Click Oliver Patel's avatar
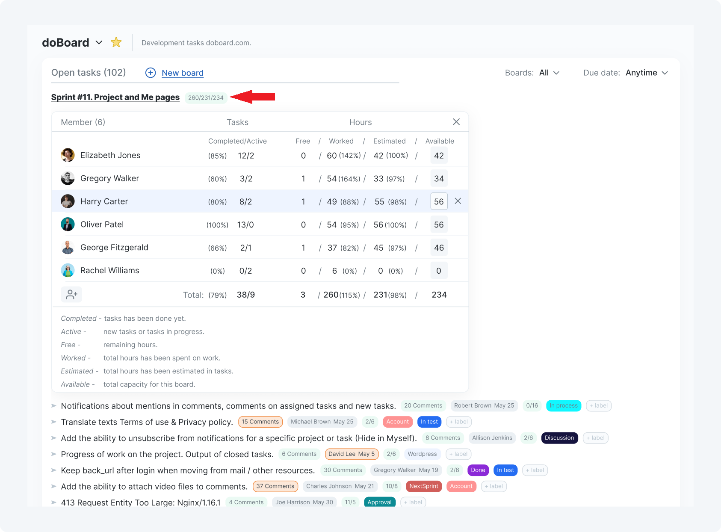 click(x=68, y=225)
